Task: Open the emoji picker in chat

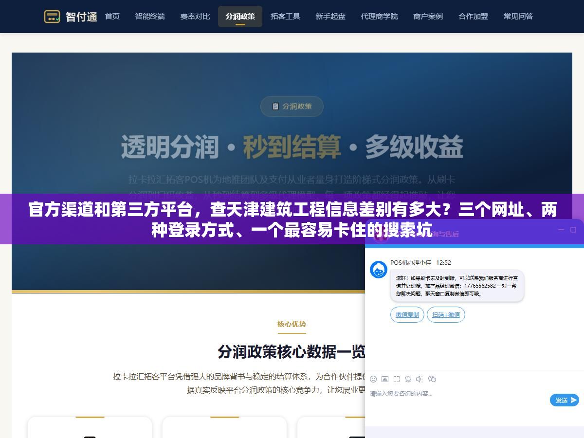Action: 373,379
